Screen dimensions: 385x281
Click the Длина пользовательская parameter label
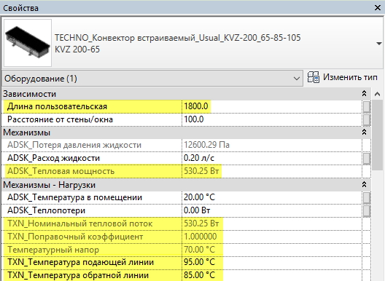[x=57, y=106]
